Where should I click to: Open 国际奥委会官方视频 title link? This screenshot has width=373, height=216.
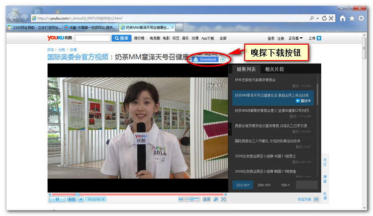78,57
